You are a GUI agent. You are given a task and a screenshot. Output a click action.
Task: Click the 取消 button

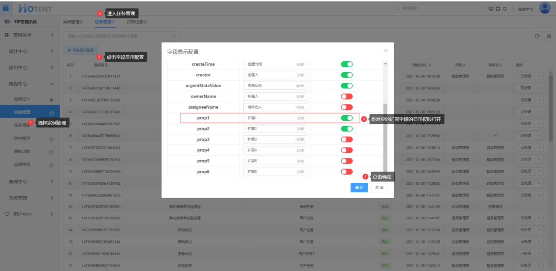pos(379,187)
